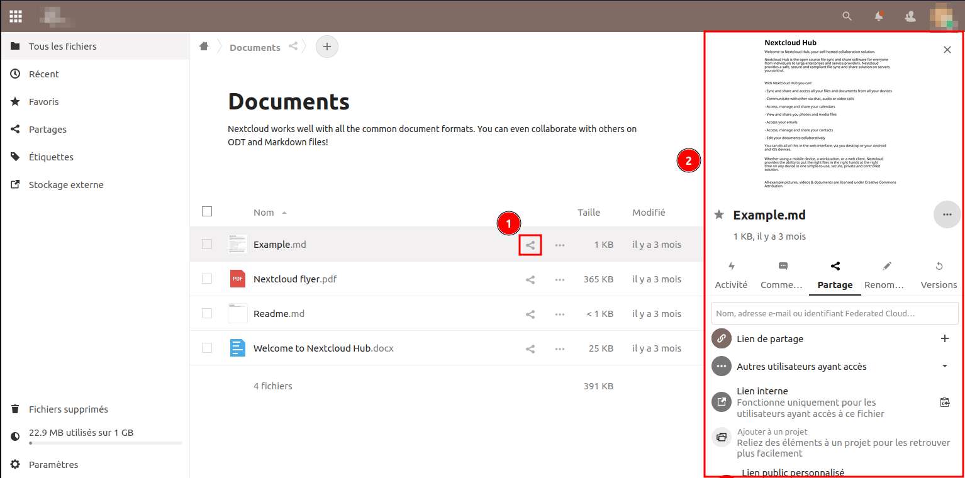Open Tous les fichiers in sidebar
This screenshot has width=965, height=478.
[95, 46]
